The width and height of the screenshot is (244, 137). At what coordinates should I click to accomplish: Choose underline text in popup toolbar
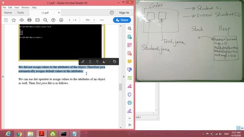tap(90, 62)
